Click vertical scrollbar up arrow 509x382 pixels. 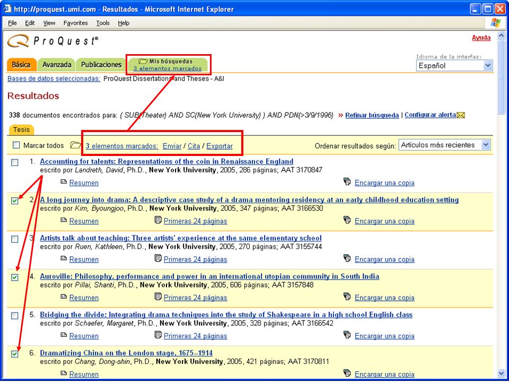point(501,36)
